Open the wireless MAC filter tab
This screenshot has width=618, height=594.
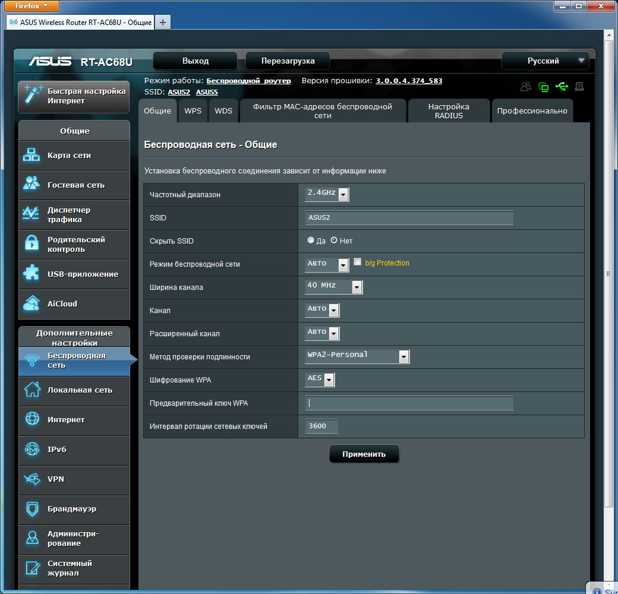(x=323, y=110)
